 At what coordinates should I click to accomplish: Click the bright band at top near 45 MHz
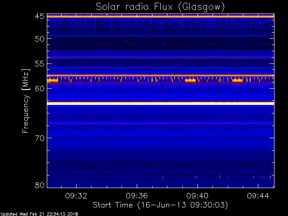[x=160, y=17]
